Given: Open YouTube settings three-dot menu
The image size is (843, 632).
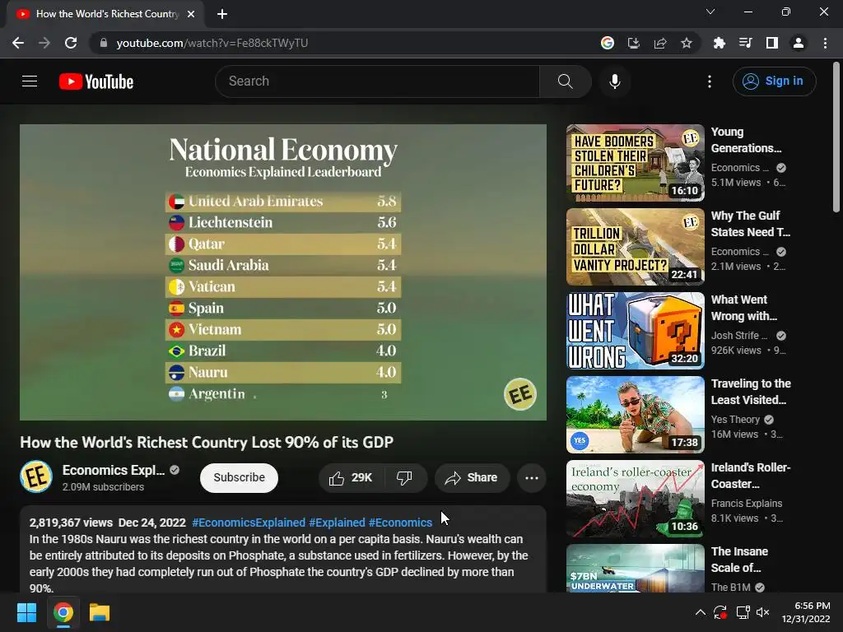Looking at the screenshot, I should [x=710, y=81].
